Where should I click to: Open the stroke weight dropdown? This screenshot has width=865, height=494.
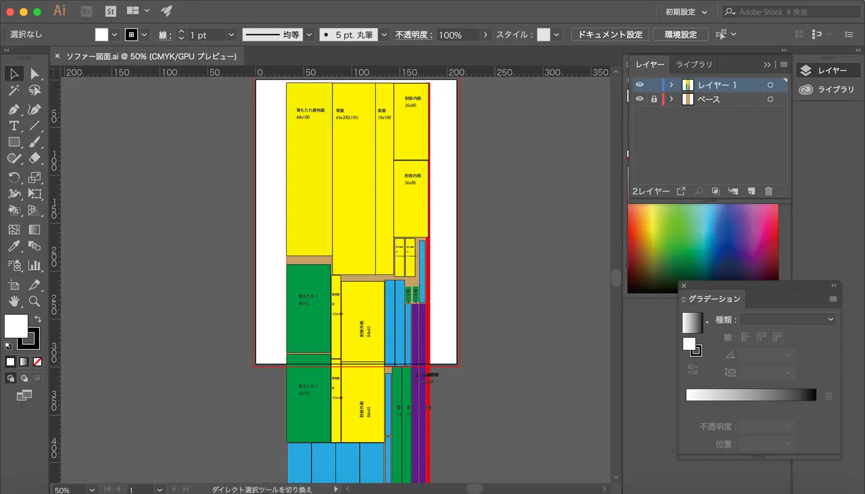(x=231, y=34)
